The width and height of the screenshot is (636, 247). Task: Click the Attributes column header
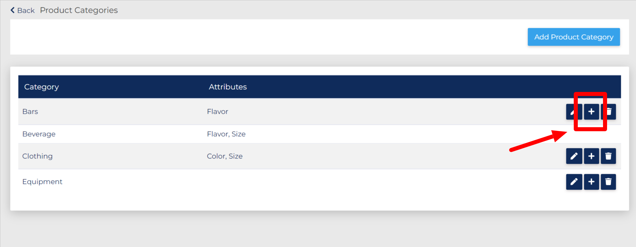pos(228,87)
